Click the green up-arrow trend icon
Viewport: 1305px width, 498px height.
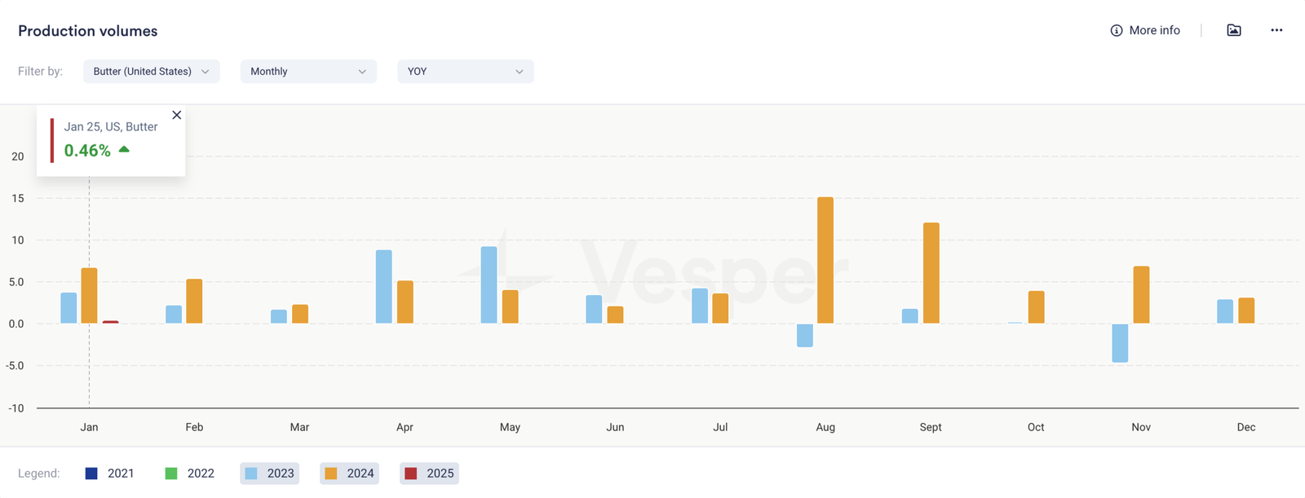[124, 149]
